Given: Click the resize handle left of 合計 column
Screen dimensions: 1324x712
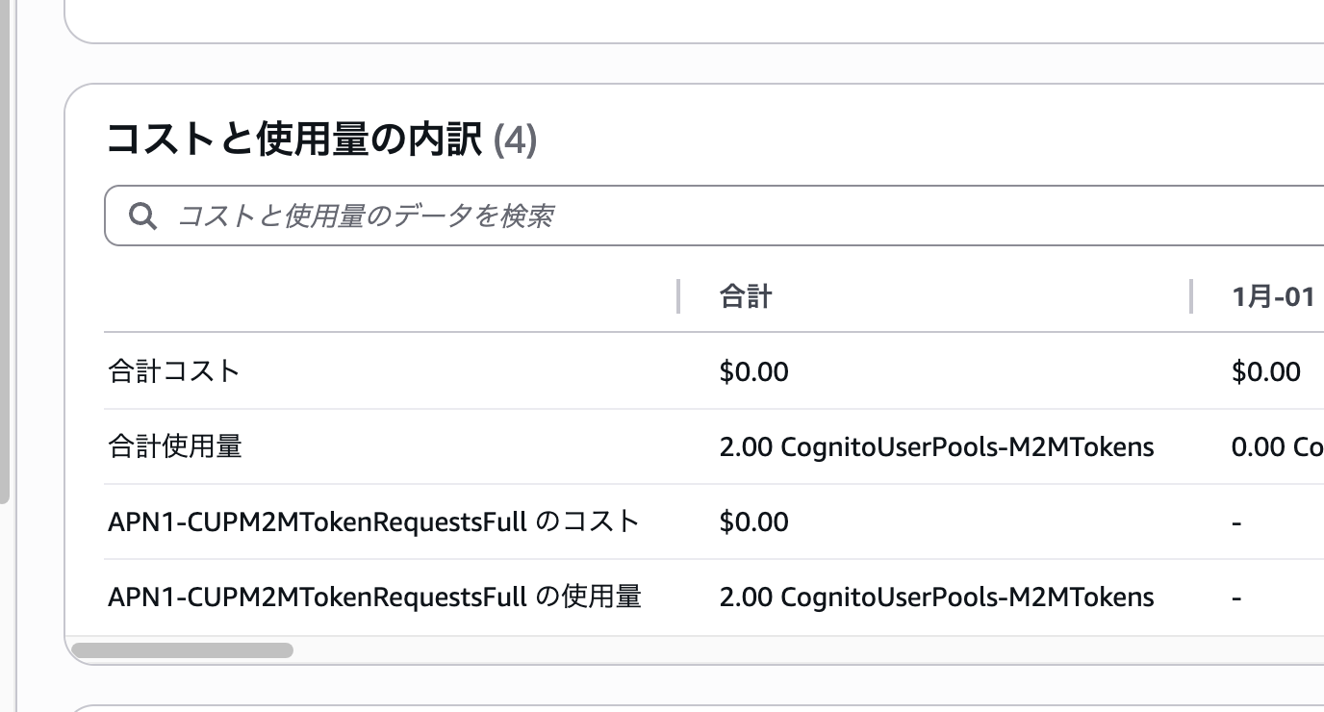Looking at the screenshot, I should click(678, 296).
